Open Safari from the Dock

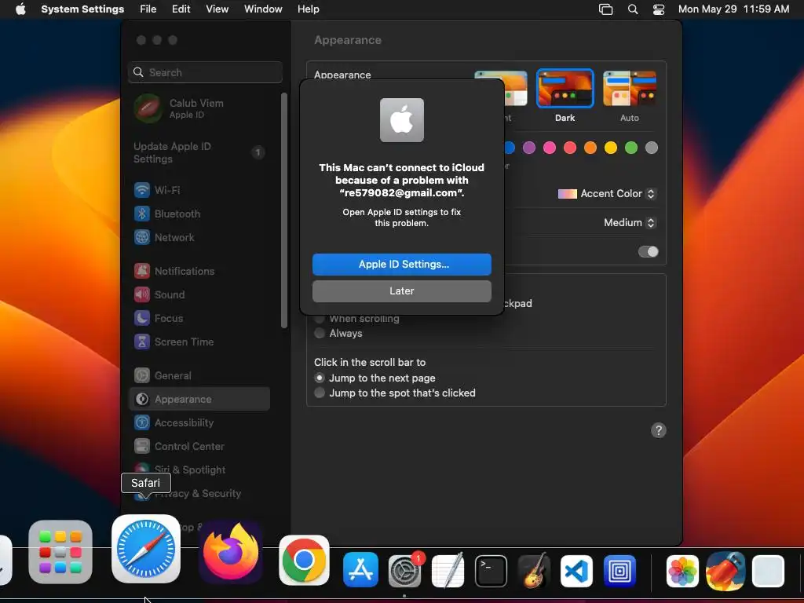146,549
